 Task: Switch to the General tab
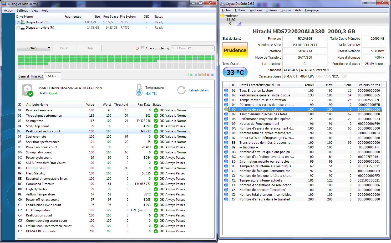[x=24, y=76]
